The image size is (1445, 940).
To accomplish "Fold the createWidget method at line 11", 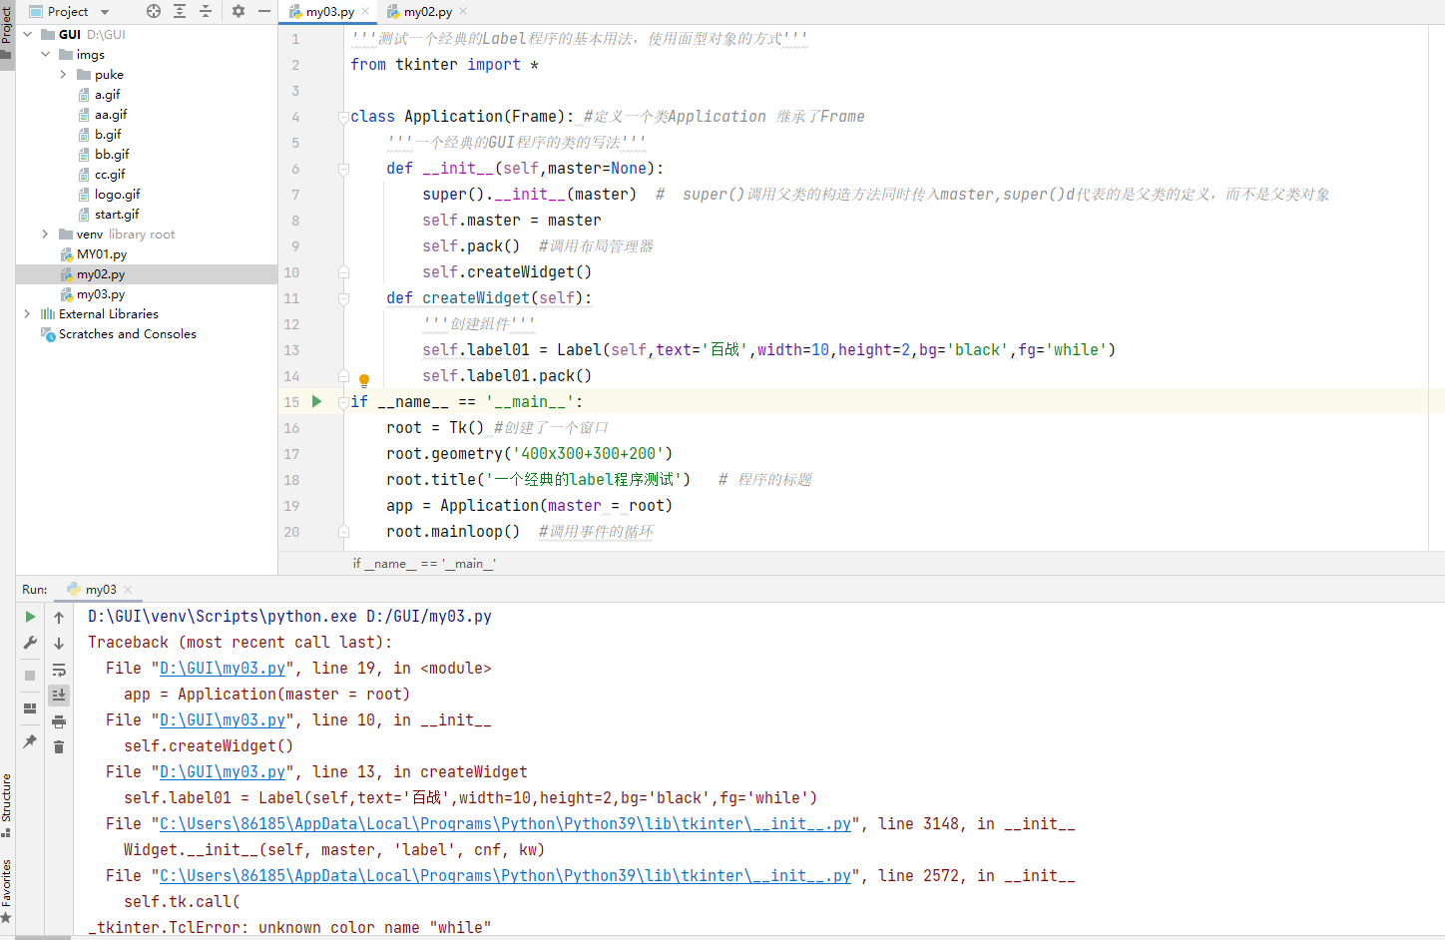I will click(x=343, y=298).
